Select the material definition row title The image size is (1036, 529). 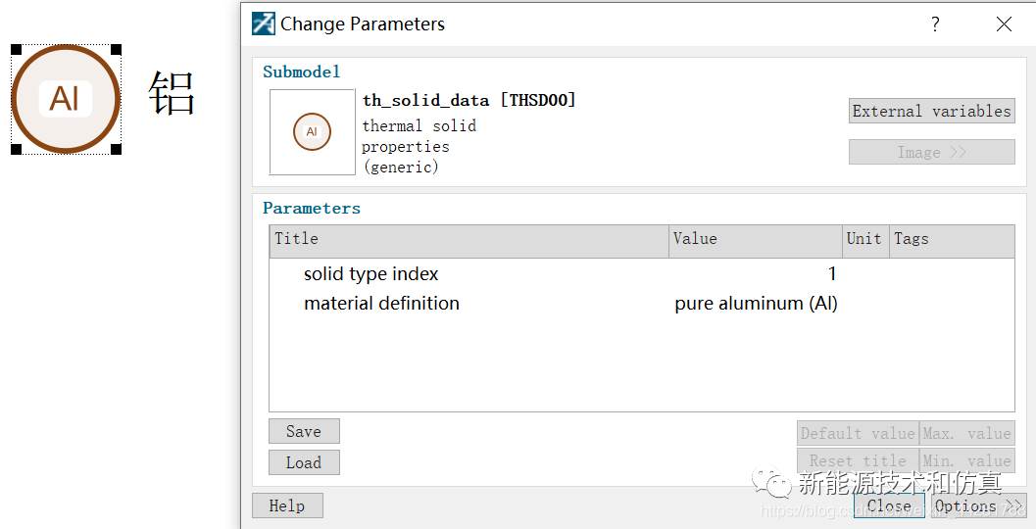381,304
